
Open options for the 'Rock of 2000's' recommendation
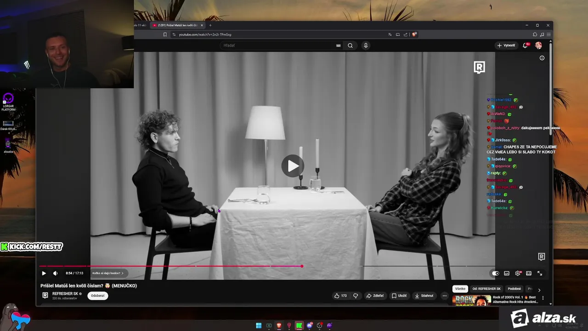(543, 298)
